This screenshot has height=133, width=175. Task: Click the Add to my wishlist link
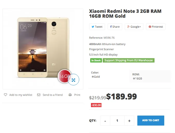(21, 95)
